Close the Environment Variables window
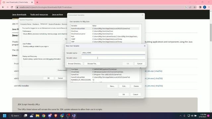This screenshot has width=212, height=119. (142, 15)
